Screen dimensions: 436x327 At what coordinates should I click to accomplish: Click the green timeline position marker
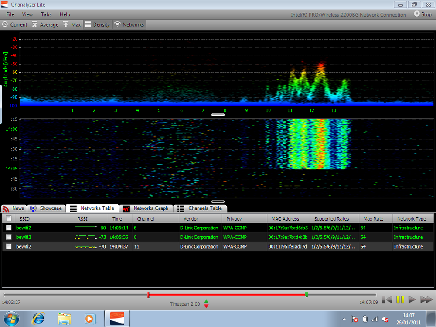coord(307,294)
